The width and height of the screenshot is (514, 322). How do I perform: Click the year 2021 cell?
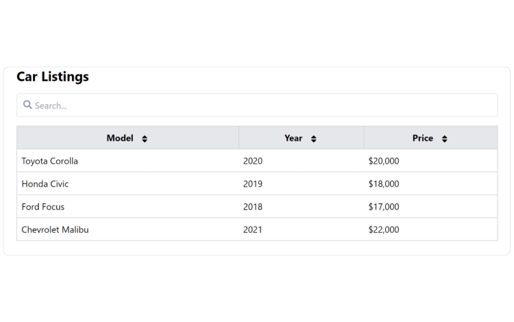[302, 229]
